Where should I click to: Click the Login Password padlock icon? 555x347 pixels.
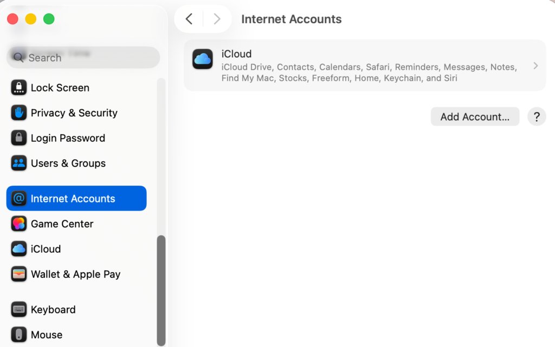click(18, 138)
